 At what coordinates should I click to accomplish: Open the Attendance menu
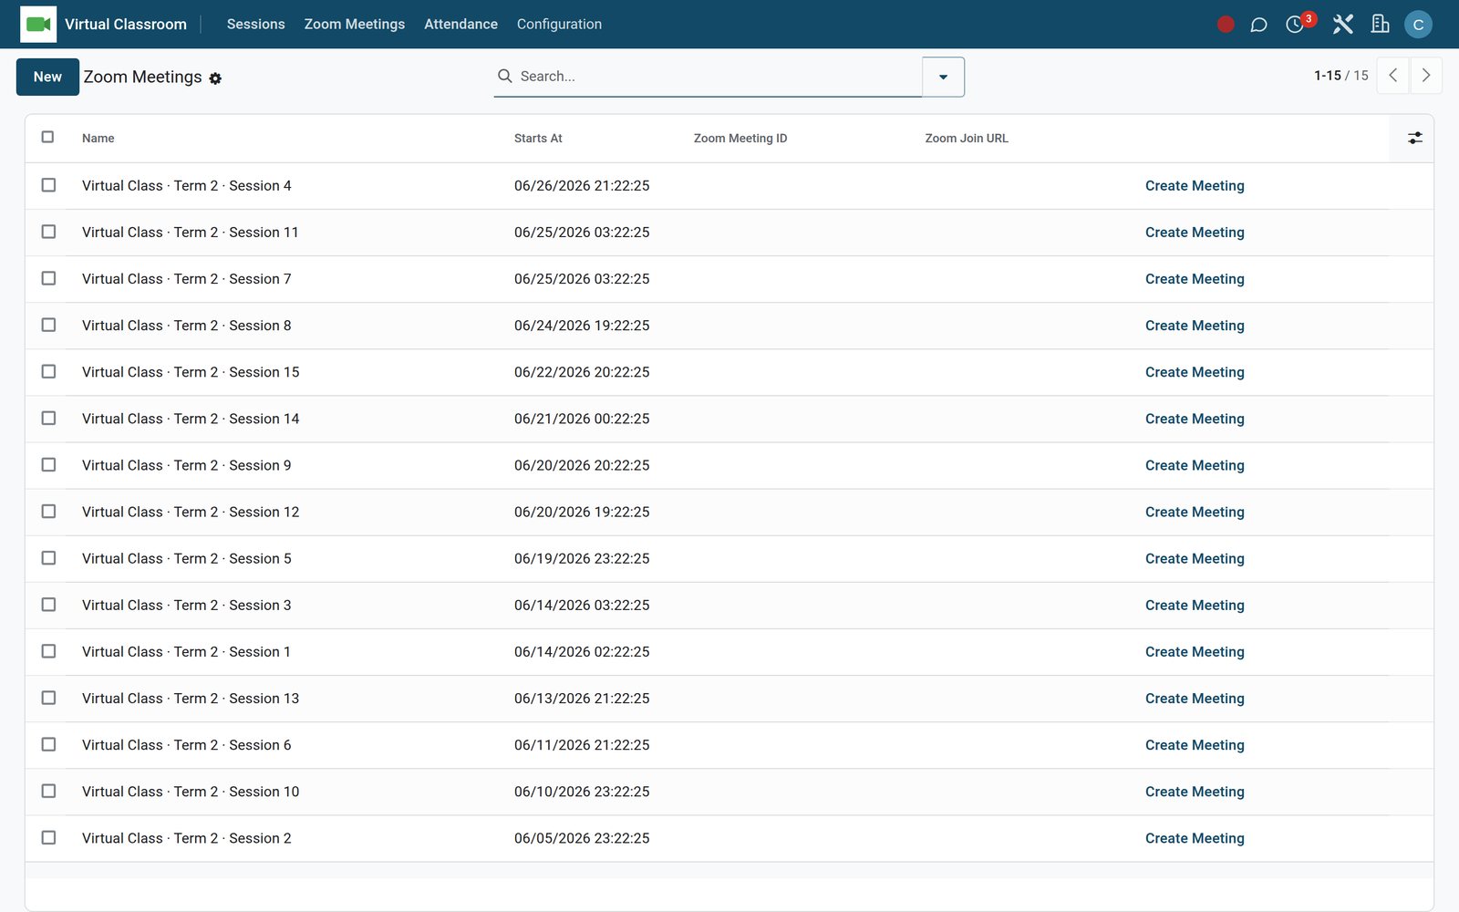coord(460,25)
